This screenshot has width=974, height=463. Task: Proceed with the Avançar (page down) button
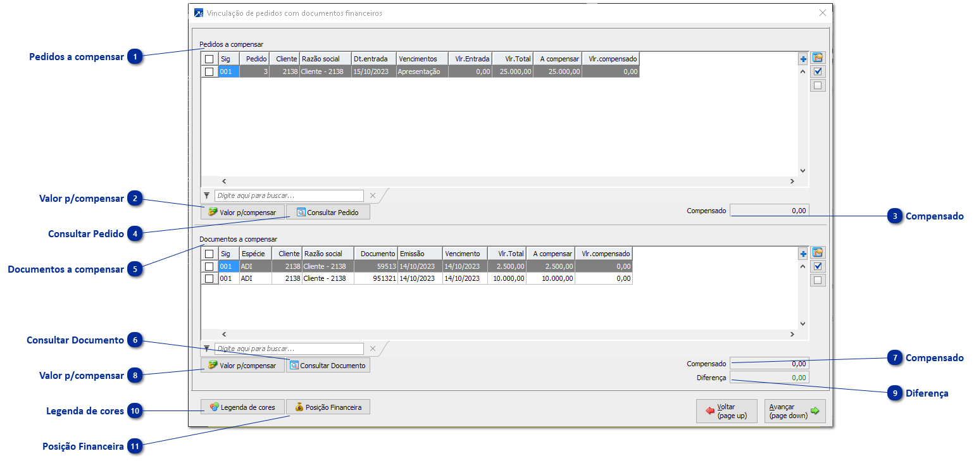pyautogui.click(x=795, y=411)
